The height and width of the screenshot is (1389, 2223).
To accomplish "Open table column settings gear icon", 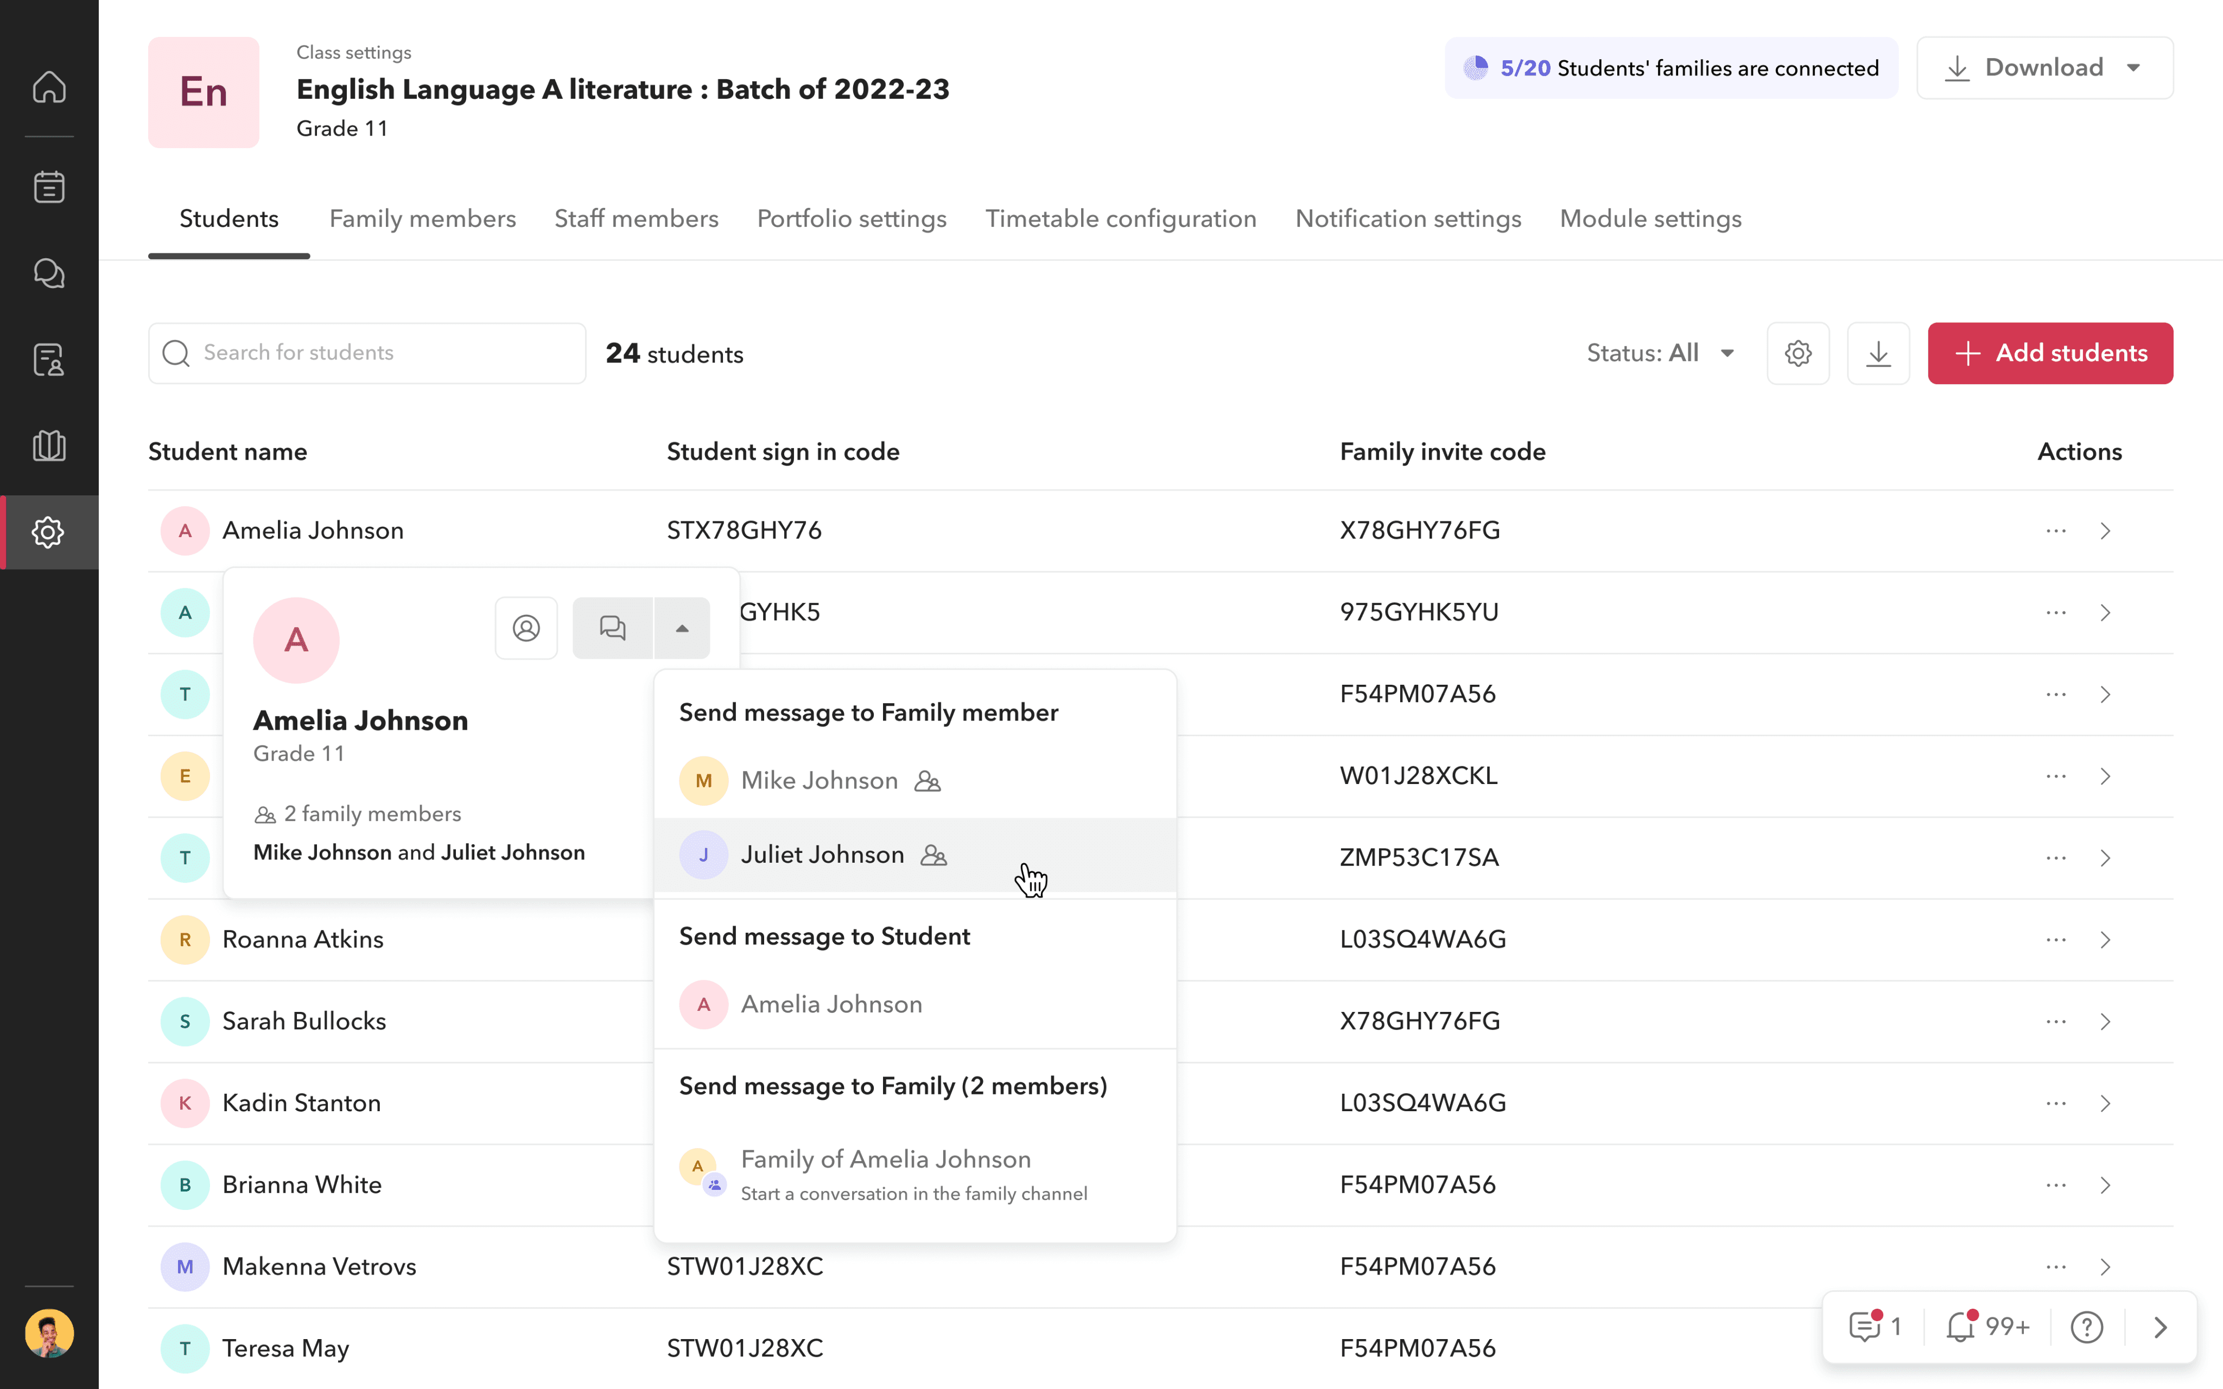I will point(1798,354).
